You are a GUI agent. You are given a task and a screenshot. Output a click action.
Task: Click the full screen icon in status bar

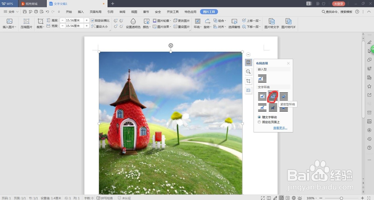263,198
